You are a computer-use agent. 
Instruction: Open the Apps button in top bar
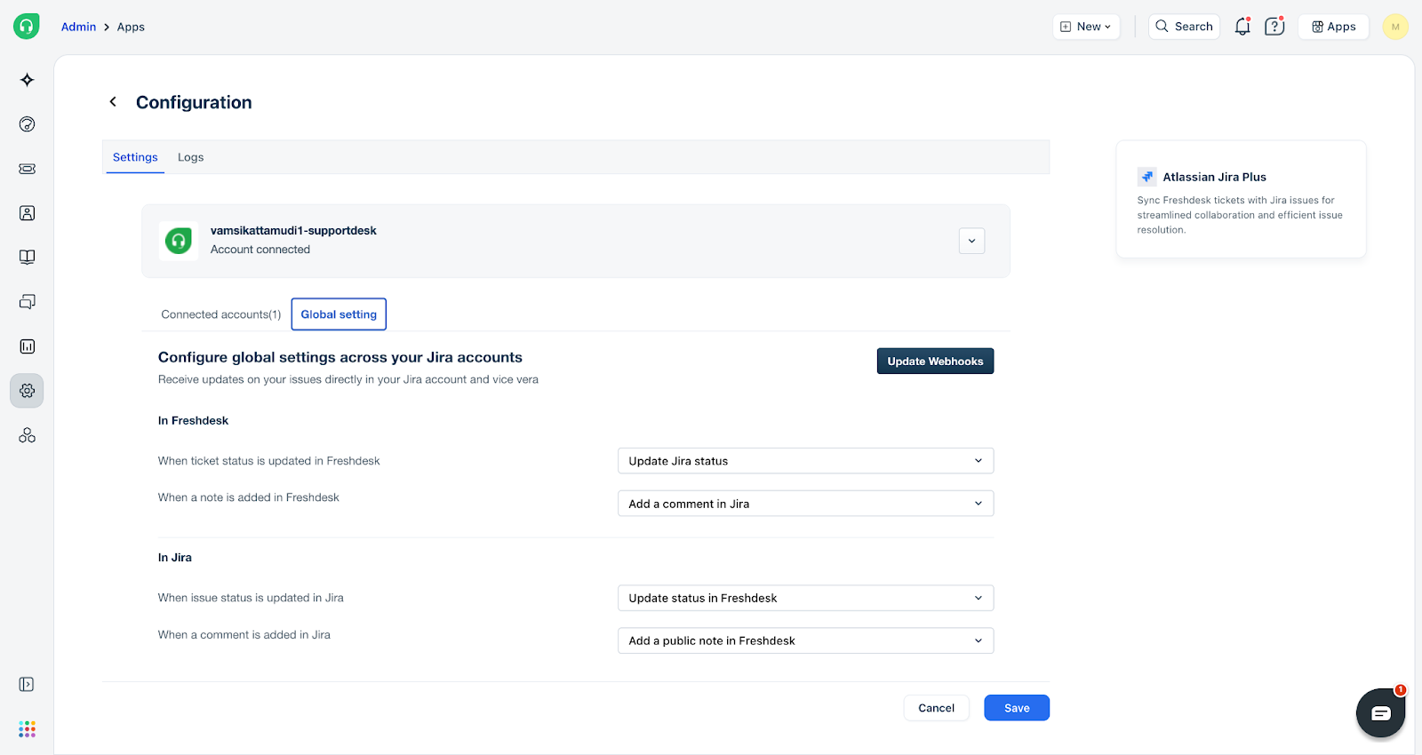[1334, 27]
